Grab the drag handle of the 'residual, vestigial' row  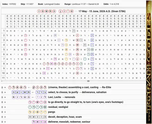[2, 107]
